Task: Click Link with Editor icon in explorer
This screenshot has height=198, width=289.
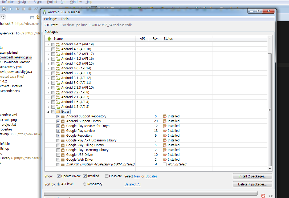Action: coord(38,17)
